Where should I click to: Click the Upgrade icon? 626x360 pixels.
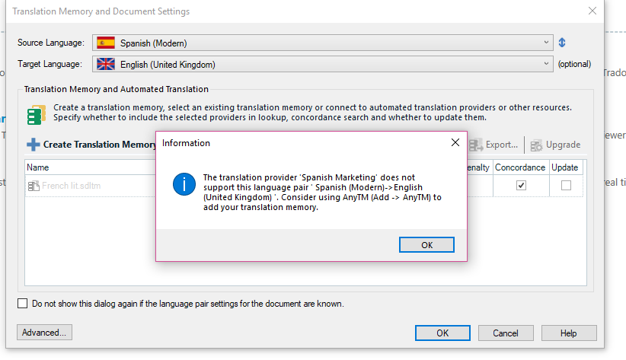[x=536, y=145]
